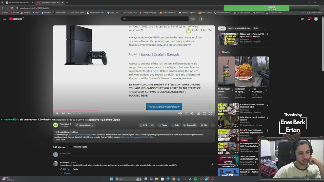Toggle theater mode
Screen dimensions: 324x182
tap(204, 113)
